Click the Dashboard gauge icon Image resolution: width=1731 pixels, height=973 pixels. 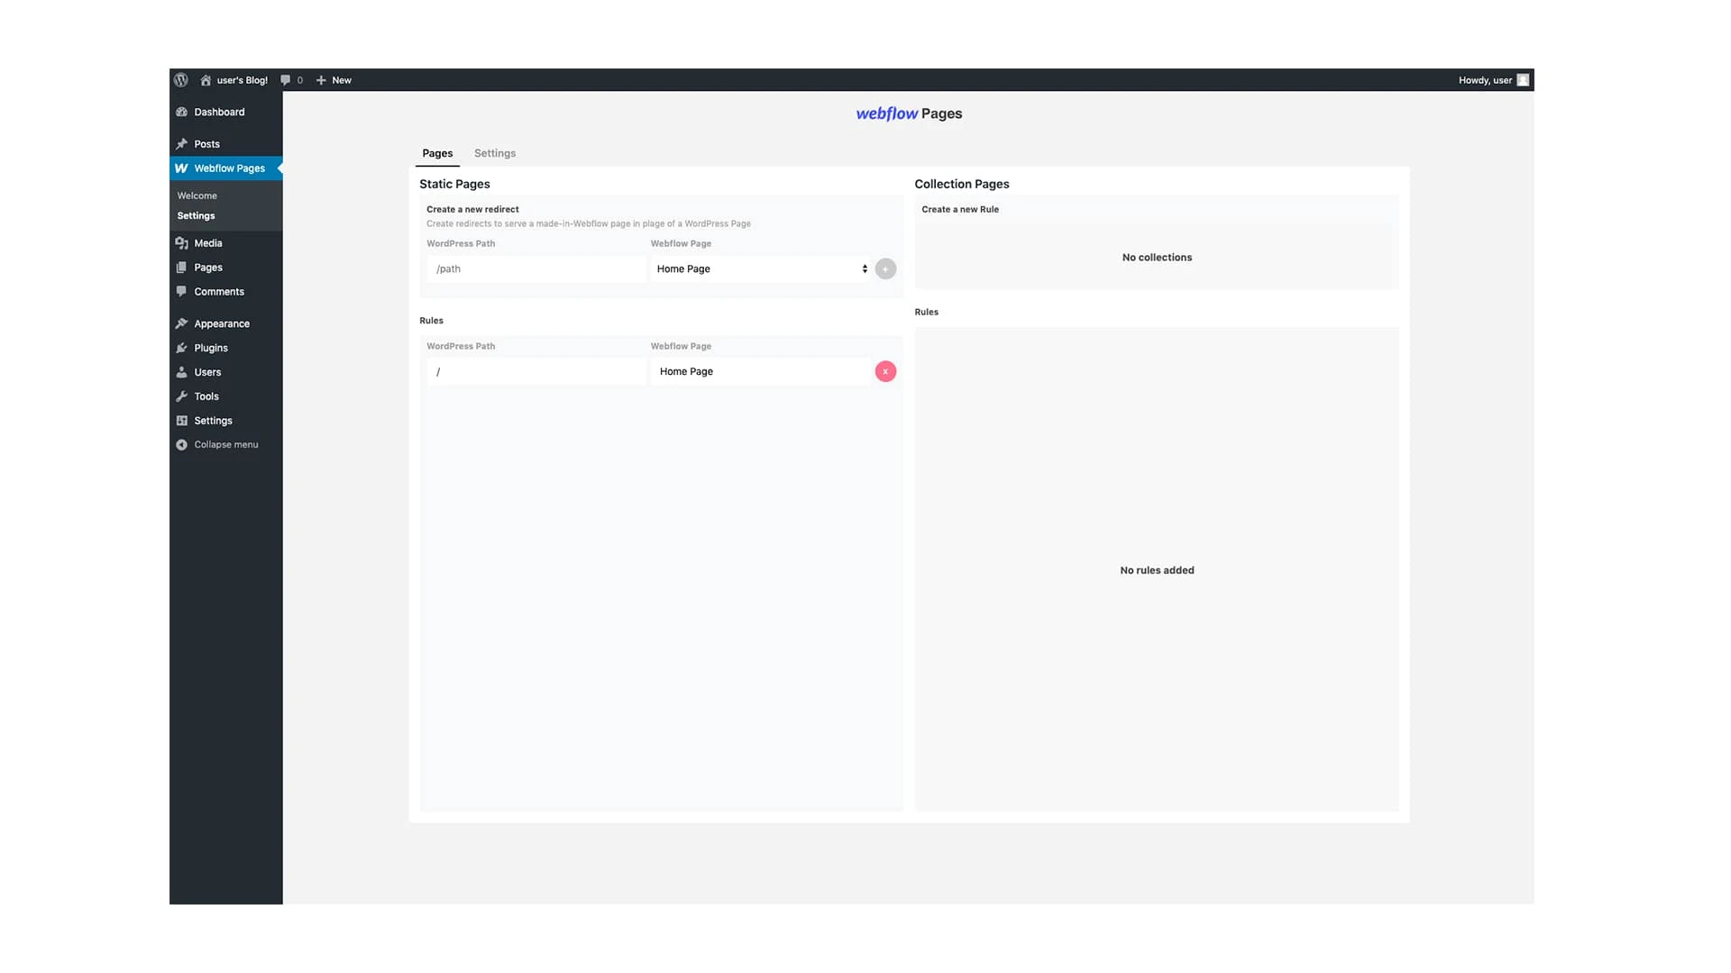(x=181, y=112)
